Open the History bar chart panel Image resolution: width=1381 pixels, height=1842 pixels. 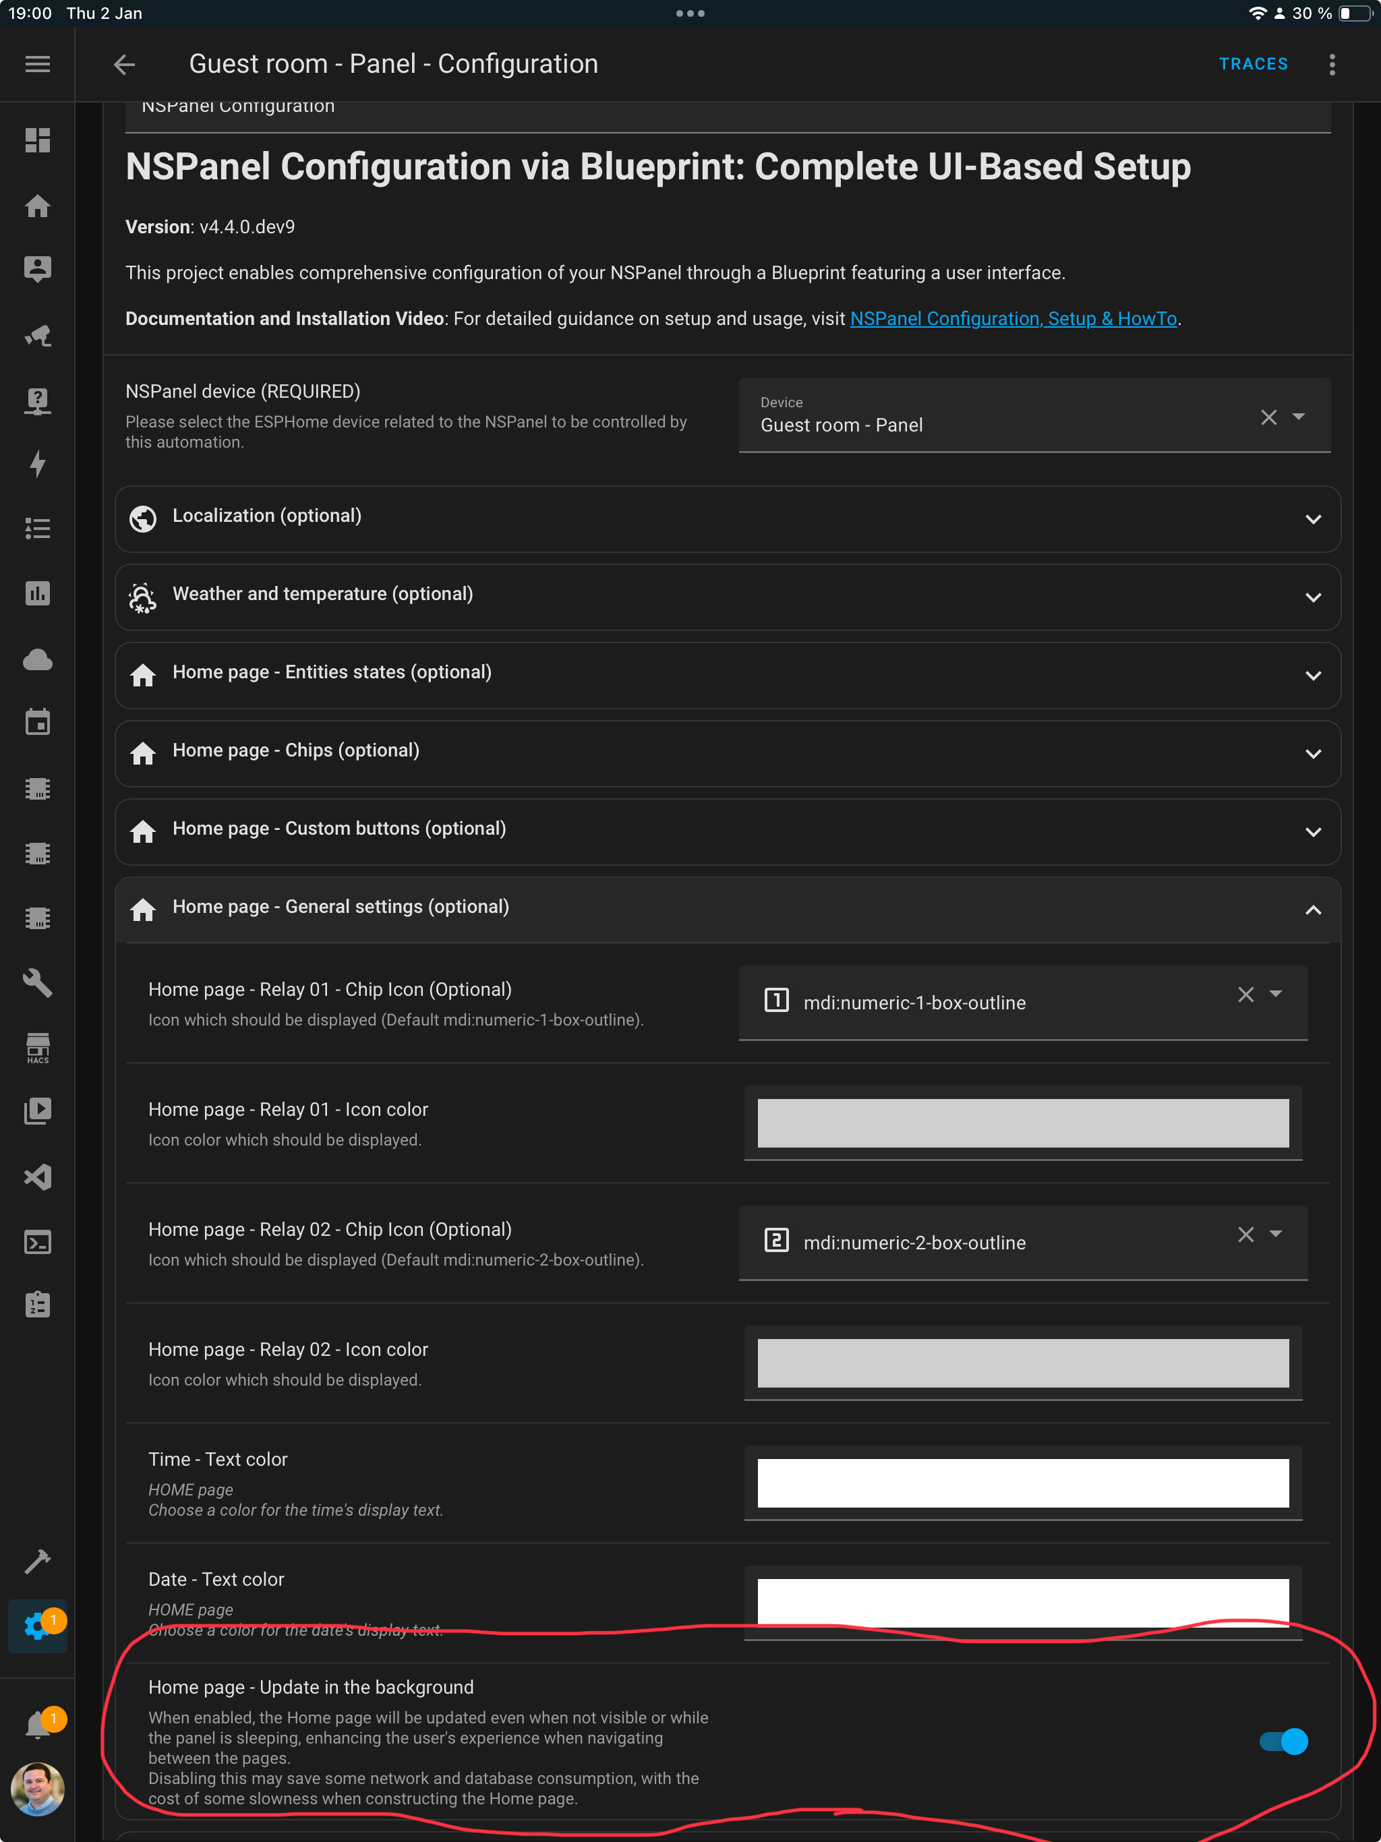38,593
